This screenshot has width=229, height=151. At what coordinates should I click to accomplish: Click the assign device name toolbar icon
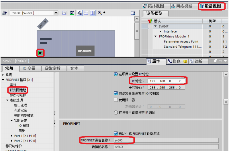pyautogui.click(x=72, y=13)
